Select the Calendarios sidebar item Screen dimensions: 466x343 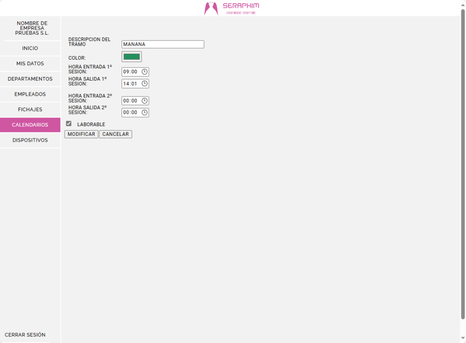click(30, 125)
